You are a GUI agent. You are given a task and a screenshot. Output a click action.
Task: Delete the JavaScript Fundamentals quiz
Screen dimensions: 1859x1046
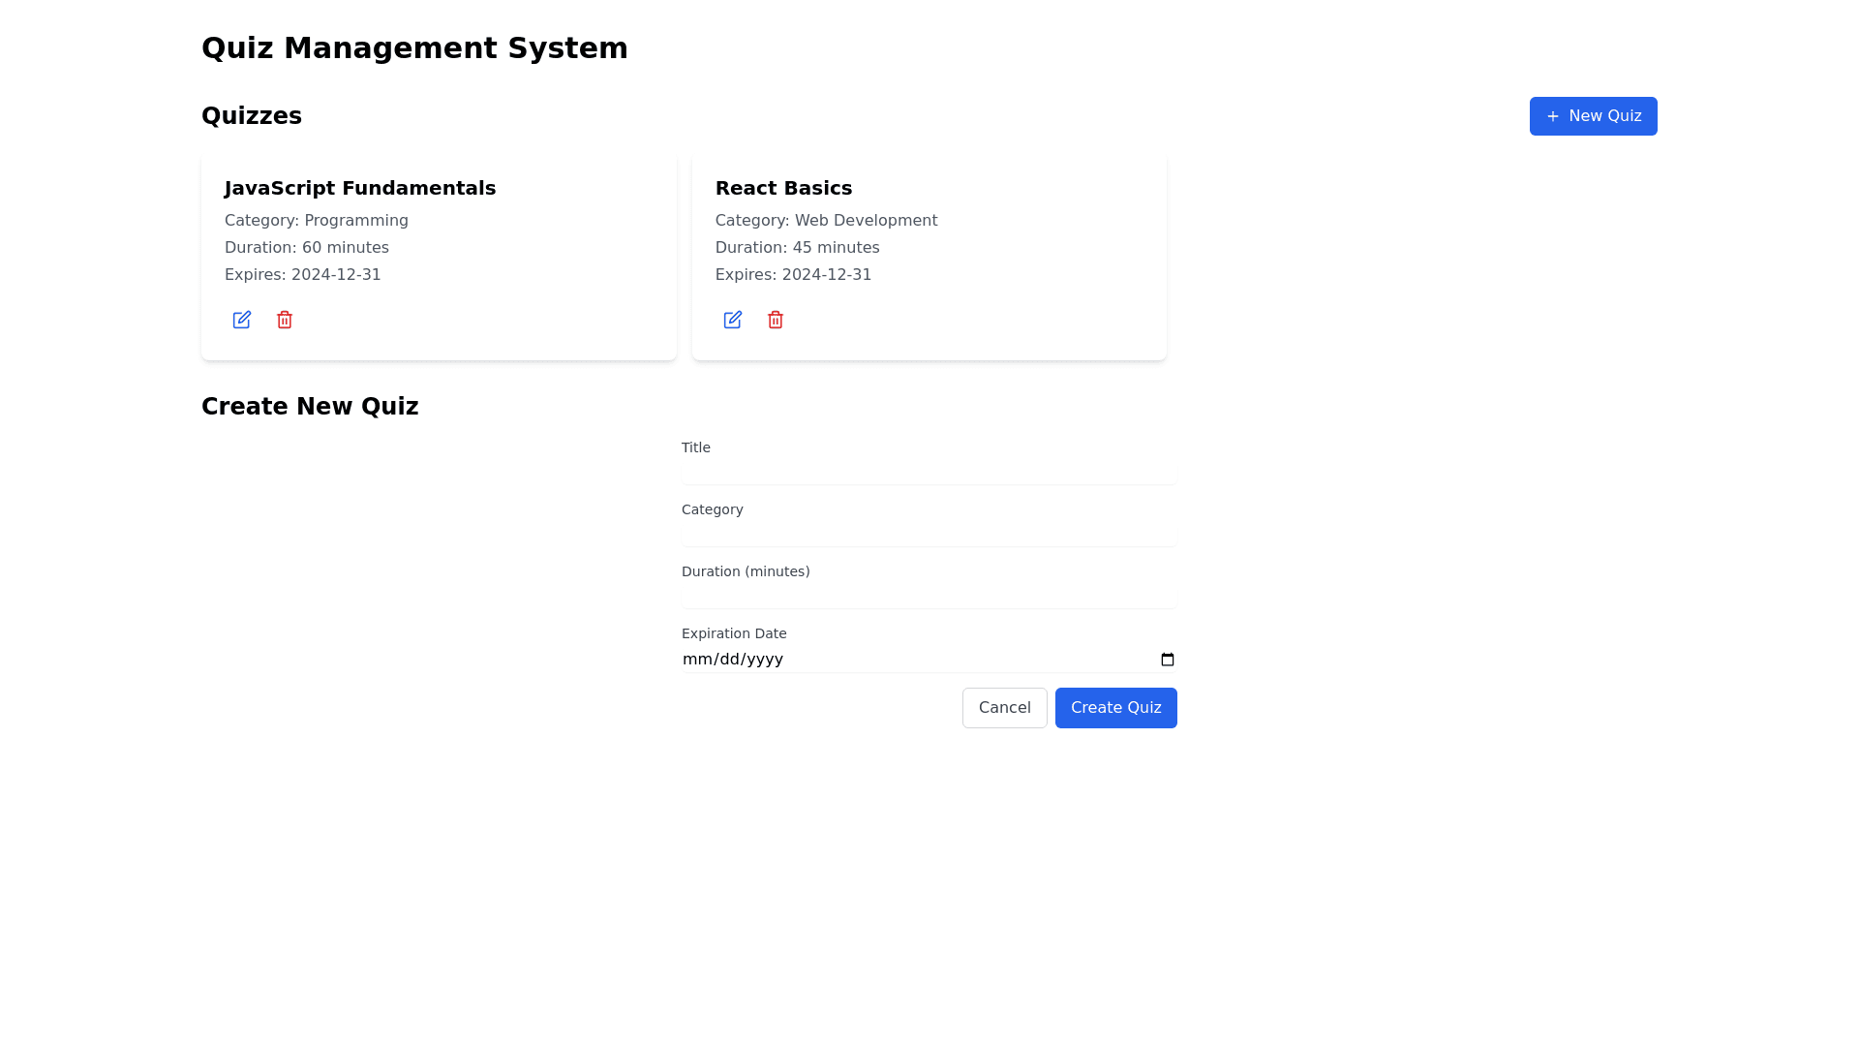[x=284, y=320]
